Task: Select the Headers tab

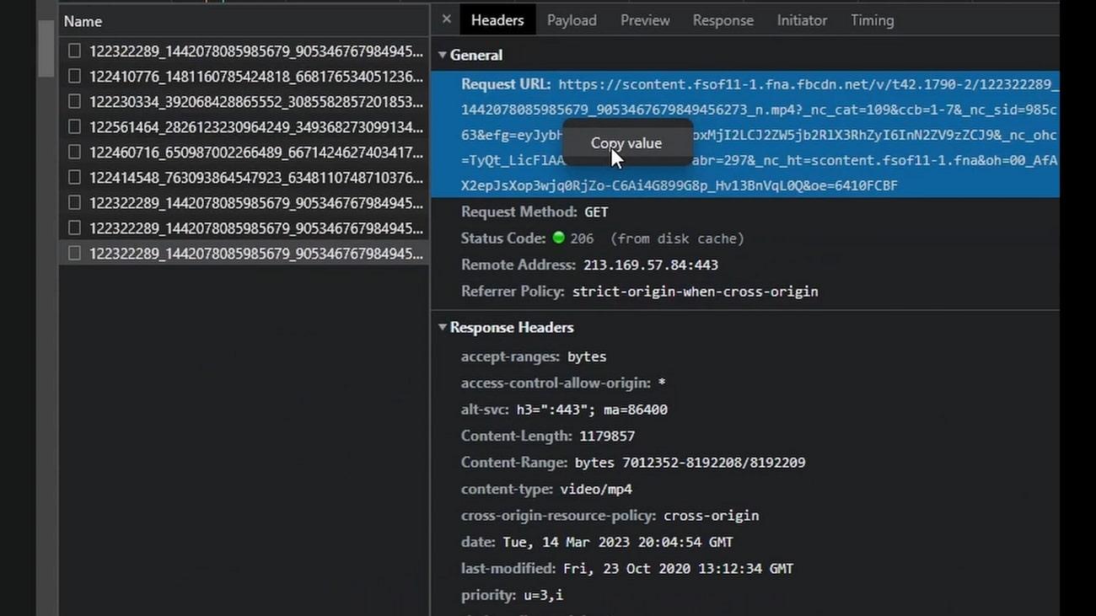Action: (x=497, y=20)
